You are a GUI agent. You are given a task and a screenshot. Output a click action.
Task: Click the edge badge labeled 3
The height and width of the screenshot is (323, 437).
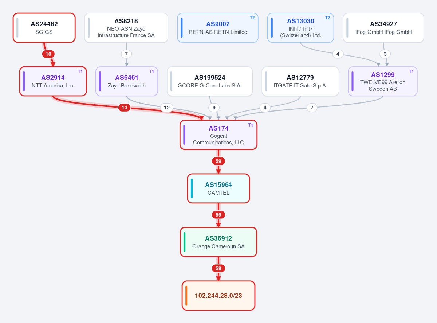[385, 54]
